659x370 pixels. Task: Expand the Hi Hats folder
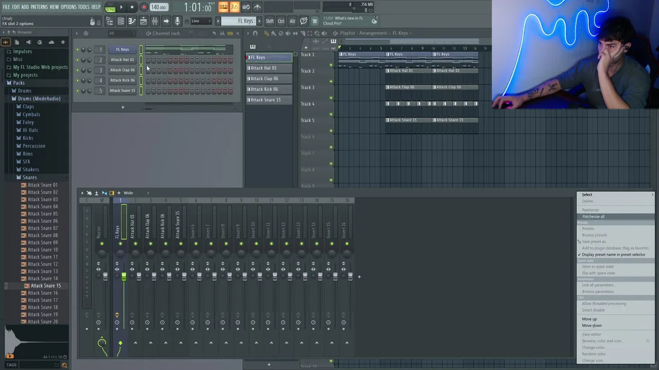click(30, 130)
